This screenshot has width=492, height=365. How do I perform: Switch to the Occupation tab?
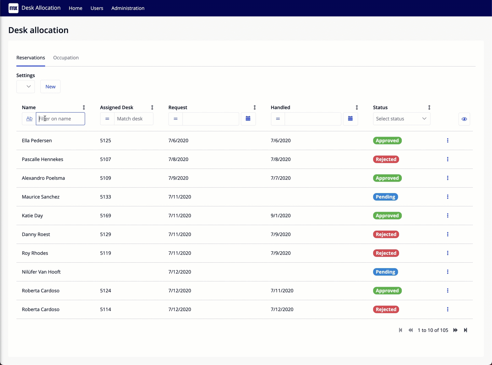(x=66, y=58)
